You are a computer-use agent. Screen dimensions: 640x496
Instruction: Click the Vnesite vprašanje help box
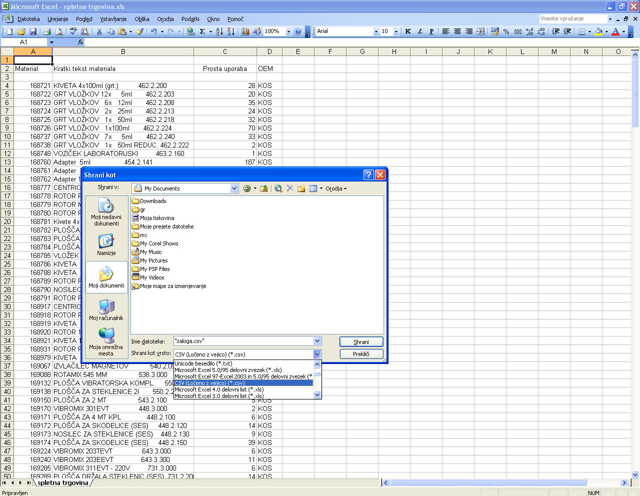(x=573, y=19)
